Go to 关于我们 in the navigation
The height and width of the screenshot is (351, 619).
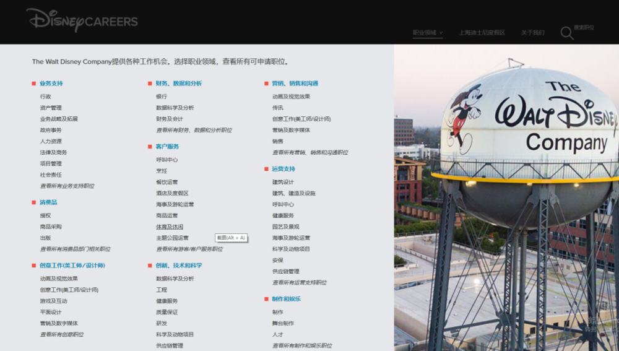click(x=532, y=33)
